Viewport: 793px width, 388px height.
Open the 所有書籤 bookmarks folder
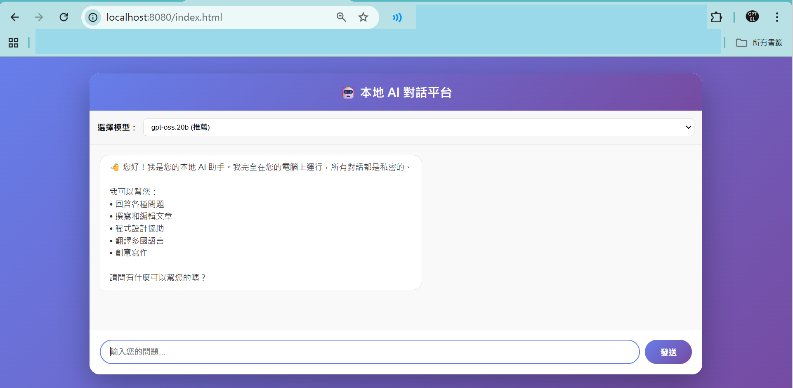point(759,43)
